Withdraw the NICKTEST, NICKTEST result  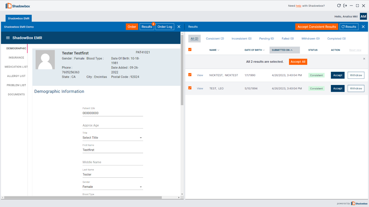(356, 75)
